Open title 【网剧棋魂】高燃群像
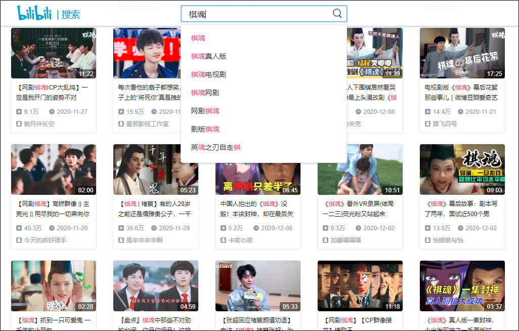Viewport: 519px width, 331px height. click(x=53, y=209)
